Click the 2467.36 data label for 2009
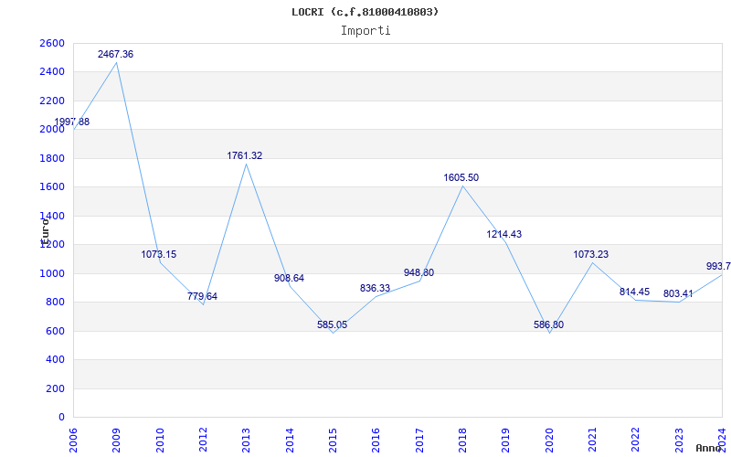This screenshot has width=731, height=457. click(115, 55)
